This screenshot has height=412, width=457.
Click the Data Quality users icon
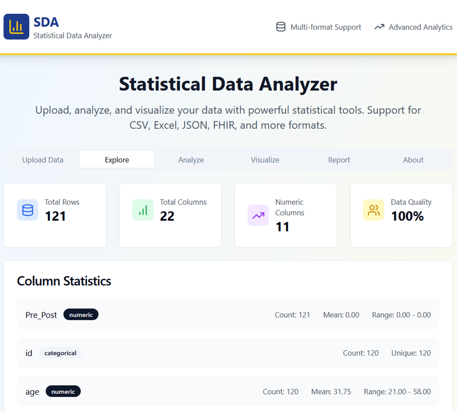373,210
